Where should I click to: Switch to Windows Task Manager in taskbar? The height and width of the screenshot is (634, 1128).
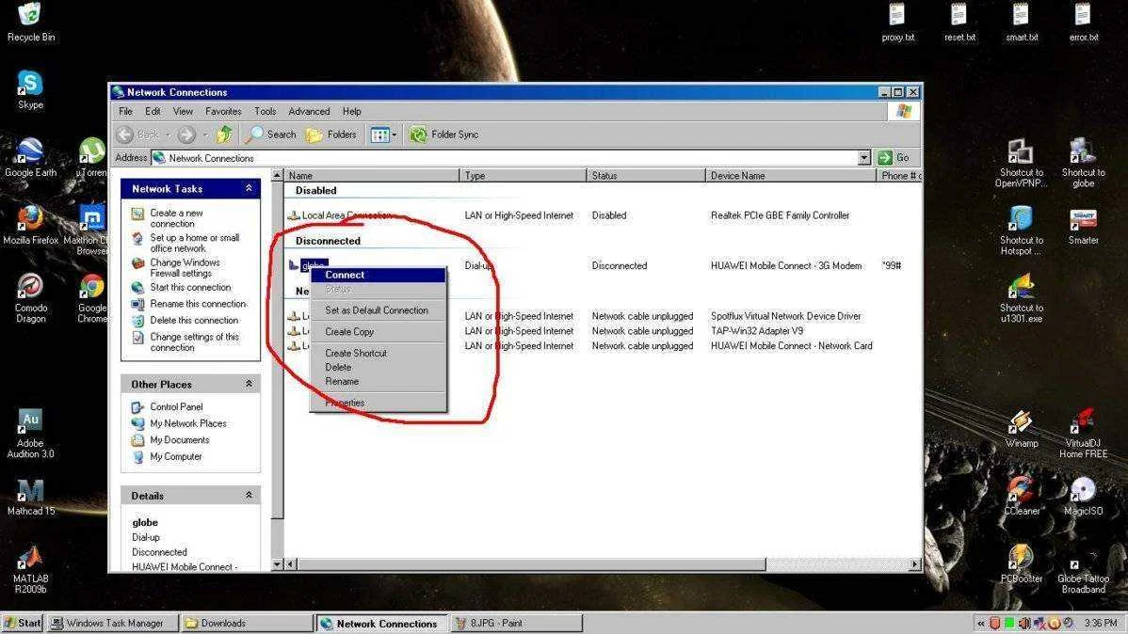coord(113,624)
